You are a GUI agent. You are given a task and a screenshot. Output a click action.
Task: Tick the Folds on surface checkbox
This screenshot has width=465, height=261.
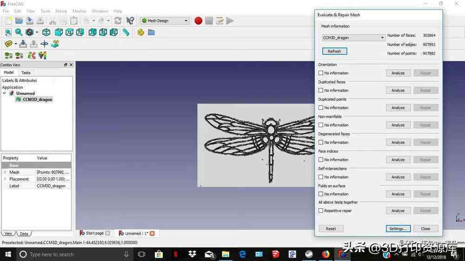point(320,194)
